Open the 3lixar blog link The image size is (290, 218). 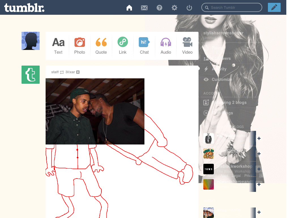coord(70,72)
